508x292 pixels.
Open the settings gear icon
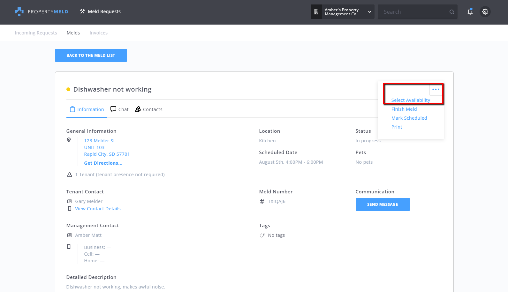click(x=485, y=12)
